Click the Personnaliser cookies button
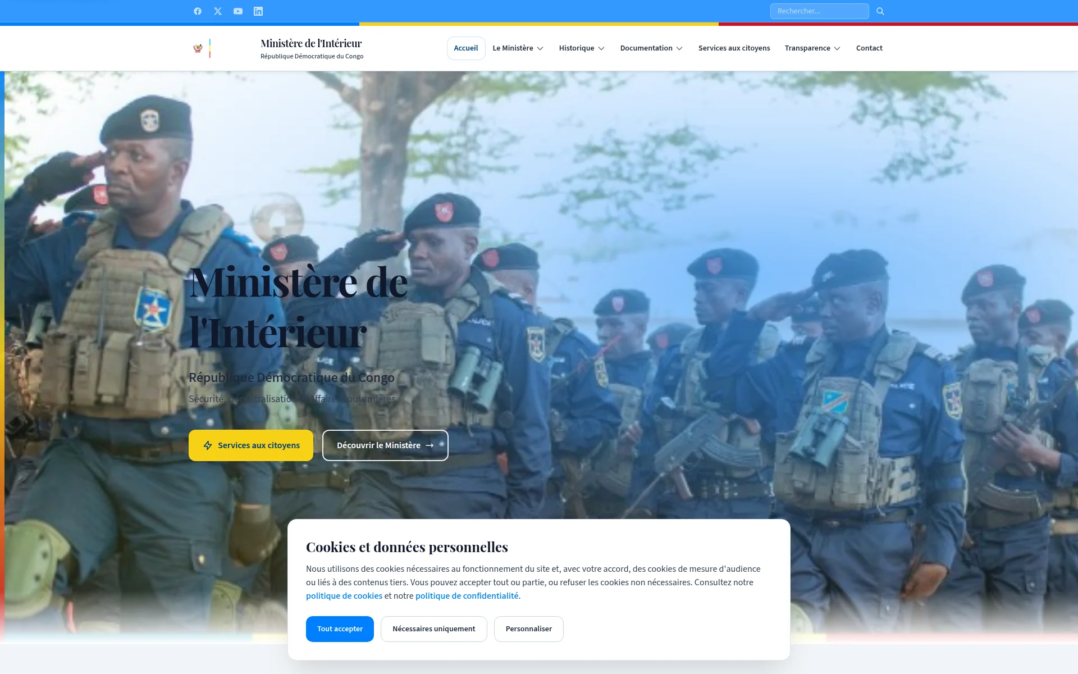 529,629
